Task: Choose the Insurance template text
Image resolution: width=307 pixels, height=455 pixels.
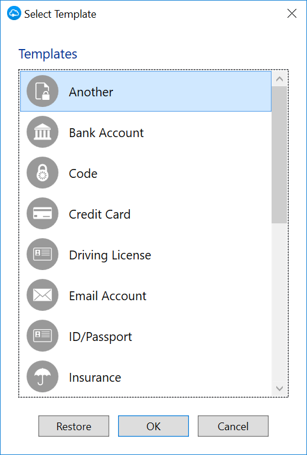Action: coord(95,378)
